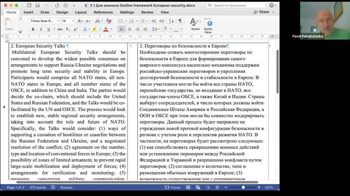Click the Undo arrow icon
The height and width of the screenshot is (196, 350).
[46, 5]
